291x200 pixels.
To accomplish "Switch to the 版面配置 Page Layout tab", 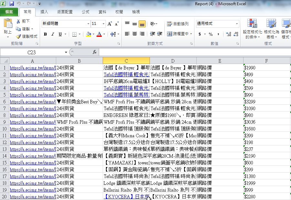I will click(65, 12).
